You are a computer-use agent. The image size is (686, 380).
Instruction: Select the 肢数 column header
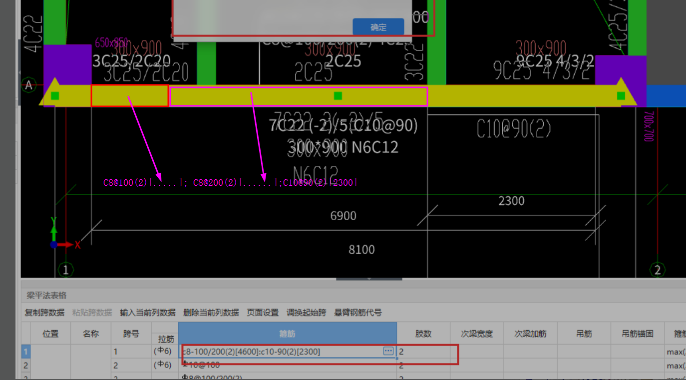(x=423, y=333)
